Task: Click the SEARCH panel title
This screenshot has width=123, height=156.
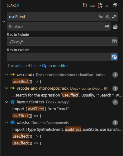Action: 13,5
